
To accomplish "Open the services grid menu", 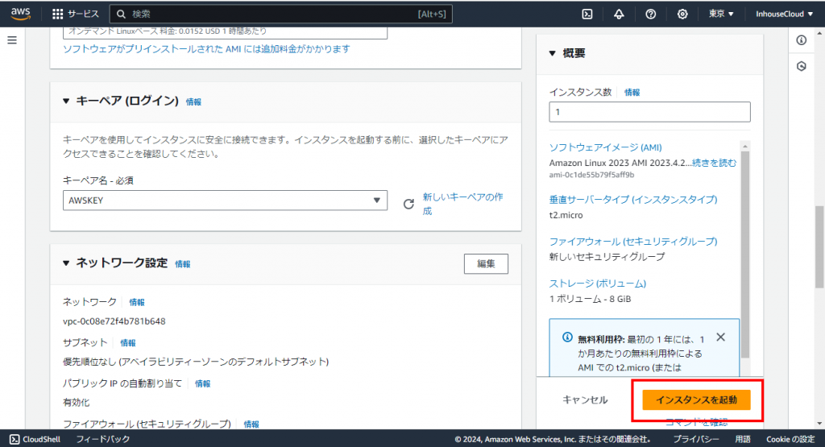I will pos(58,14).
